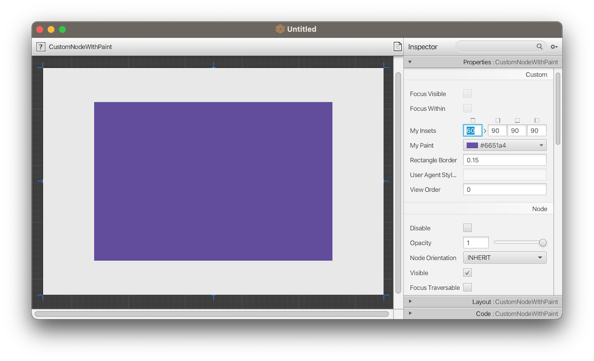Collapse the Properties section disclosure triangle
Viewport: 594px width, 361px height.
410,62
